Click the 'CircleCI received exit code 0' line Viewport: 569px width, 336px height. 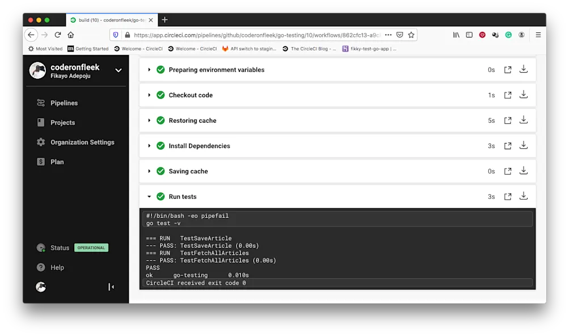click(196, 283)
